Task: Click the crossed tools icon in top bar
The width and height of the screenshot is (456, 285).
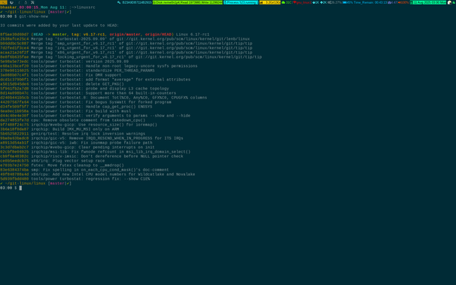Action: pos(32,2)
